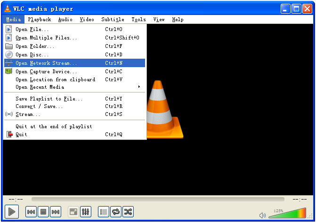Open the Playback menu
This screenshot has width=316, height=223.
click(40, 20)
